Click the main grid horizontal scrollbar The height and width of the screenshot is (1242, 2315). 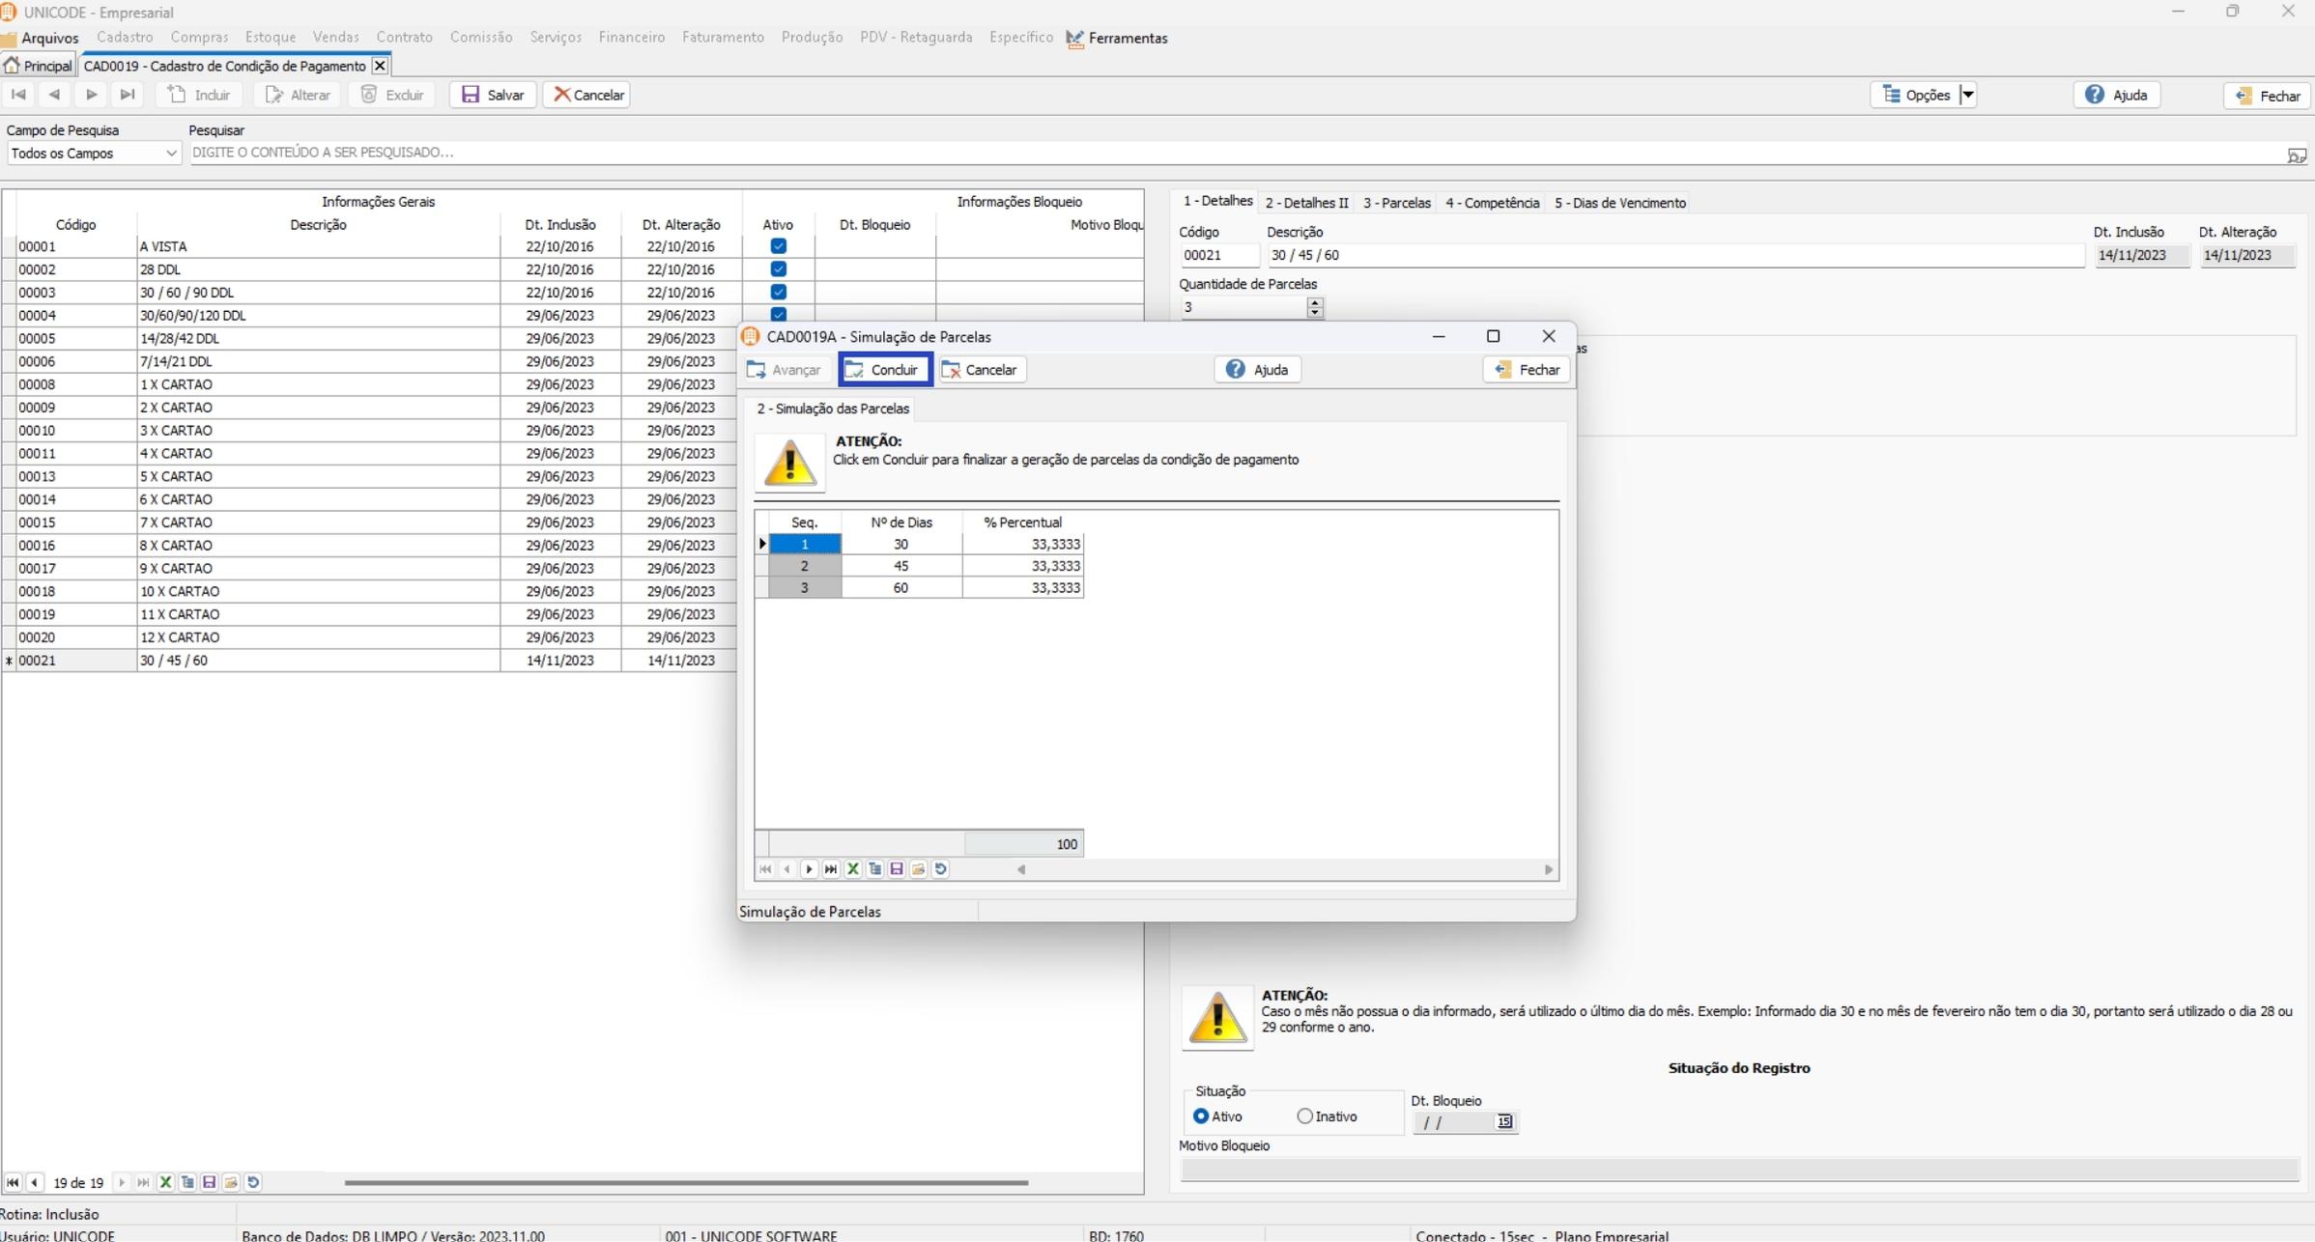686,1182
